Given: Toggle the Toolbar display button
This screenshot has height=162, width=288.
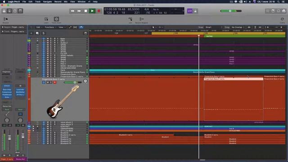Looking at the screenshot, I should point(20,11).
